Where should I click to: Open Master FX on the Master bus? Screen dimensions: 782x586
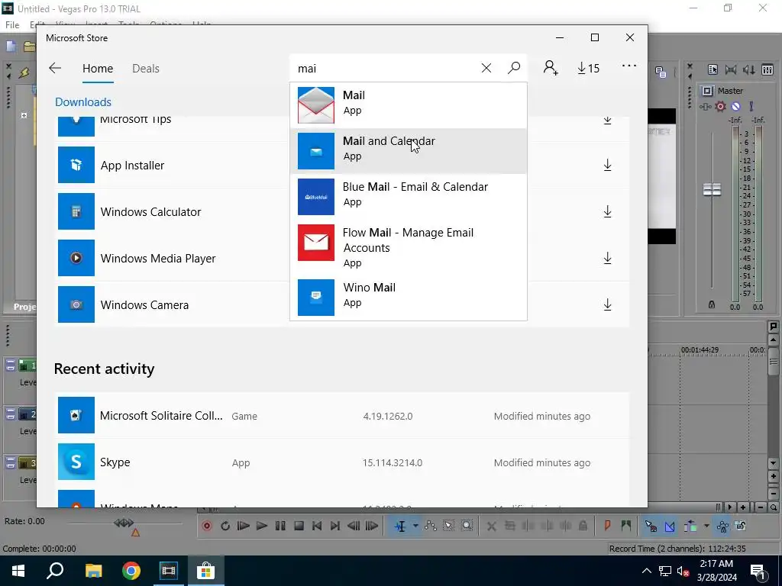click(705, 106)
